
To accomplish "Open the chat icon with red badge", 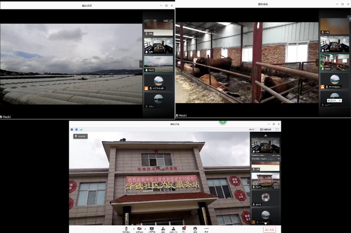I will 184,229.
